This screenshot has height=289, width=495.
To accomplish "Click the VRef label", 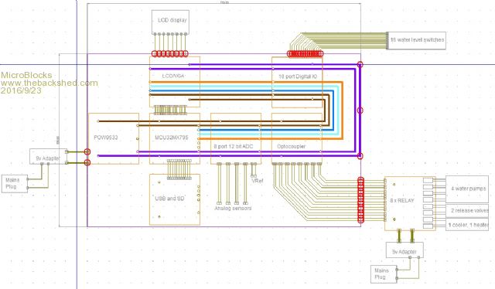I will click(258, 181).
